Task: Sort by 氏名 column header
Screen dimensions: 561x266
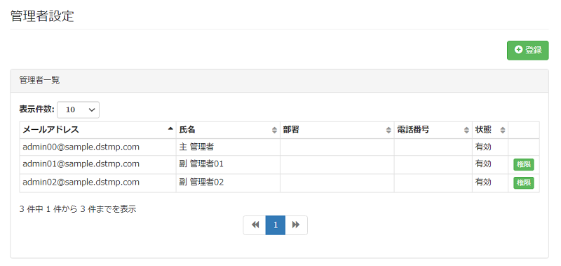Action: 227,130
